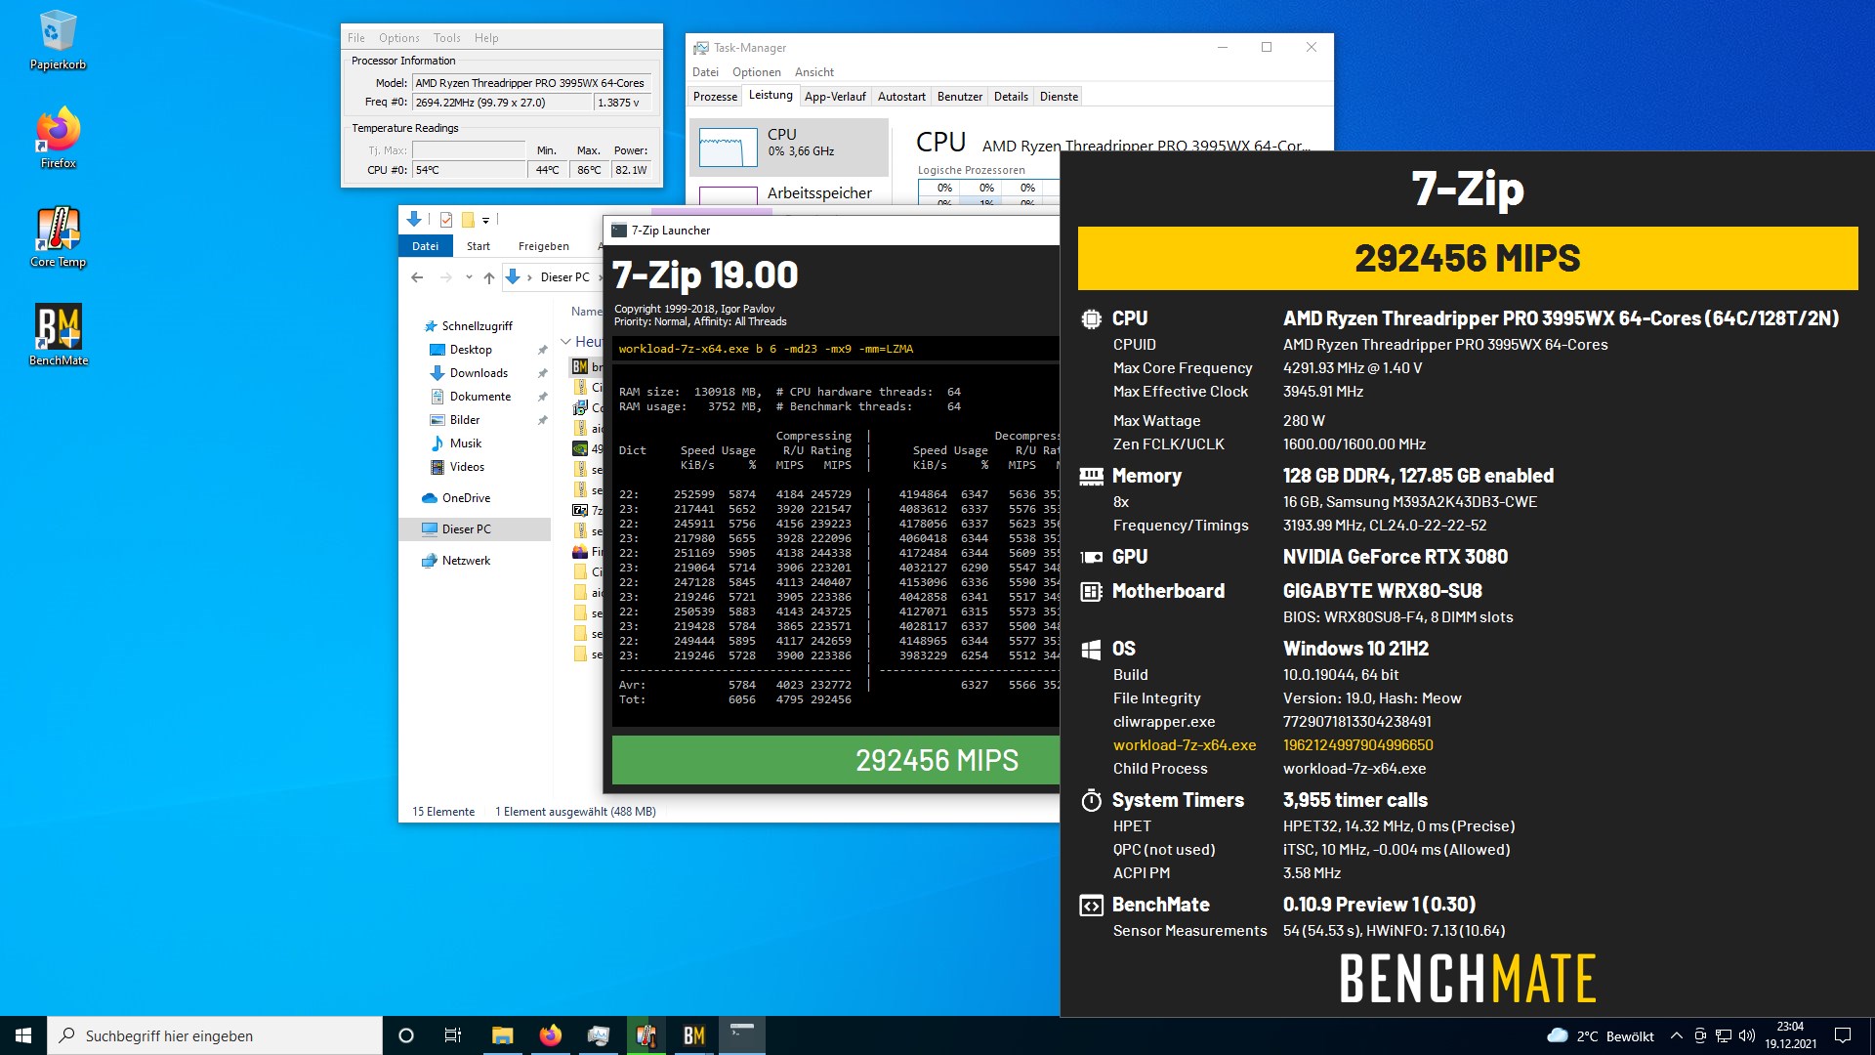
Task: Select CPU graph in Task Manager sidebar
Action: pos(789,147)
